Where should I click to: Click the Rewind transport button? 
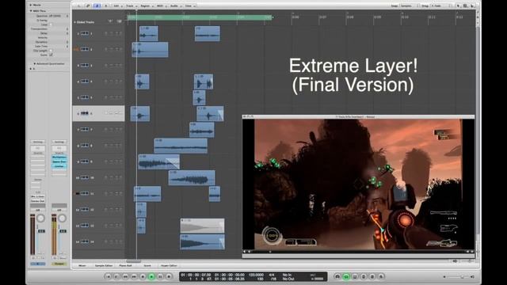pyautogui.click(x=125, y=276)
